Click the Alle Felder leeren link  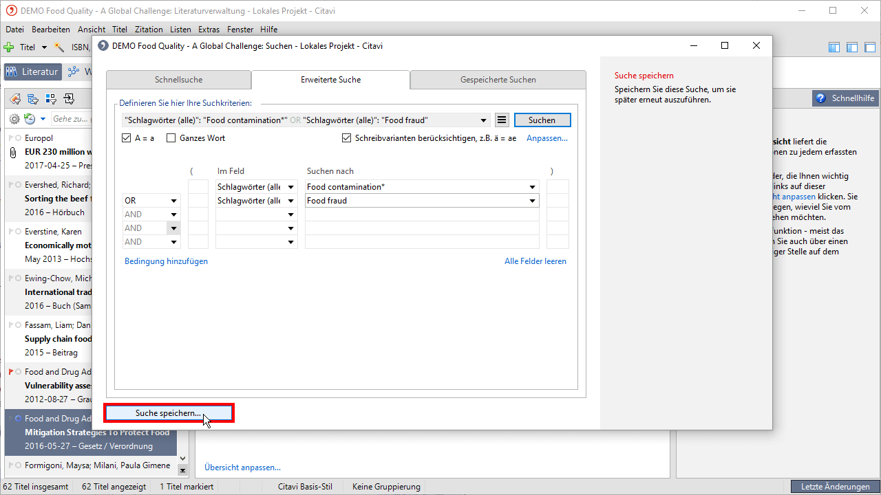(x=535, y=261)
